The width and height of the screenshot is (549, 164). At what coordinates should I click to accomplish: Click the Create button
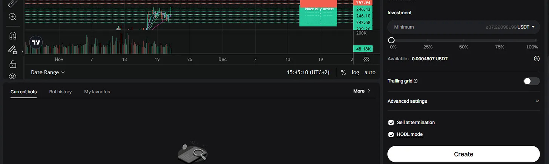(463, 154)
